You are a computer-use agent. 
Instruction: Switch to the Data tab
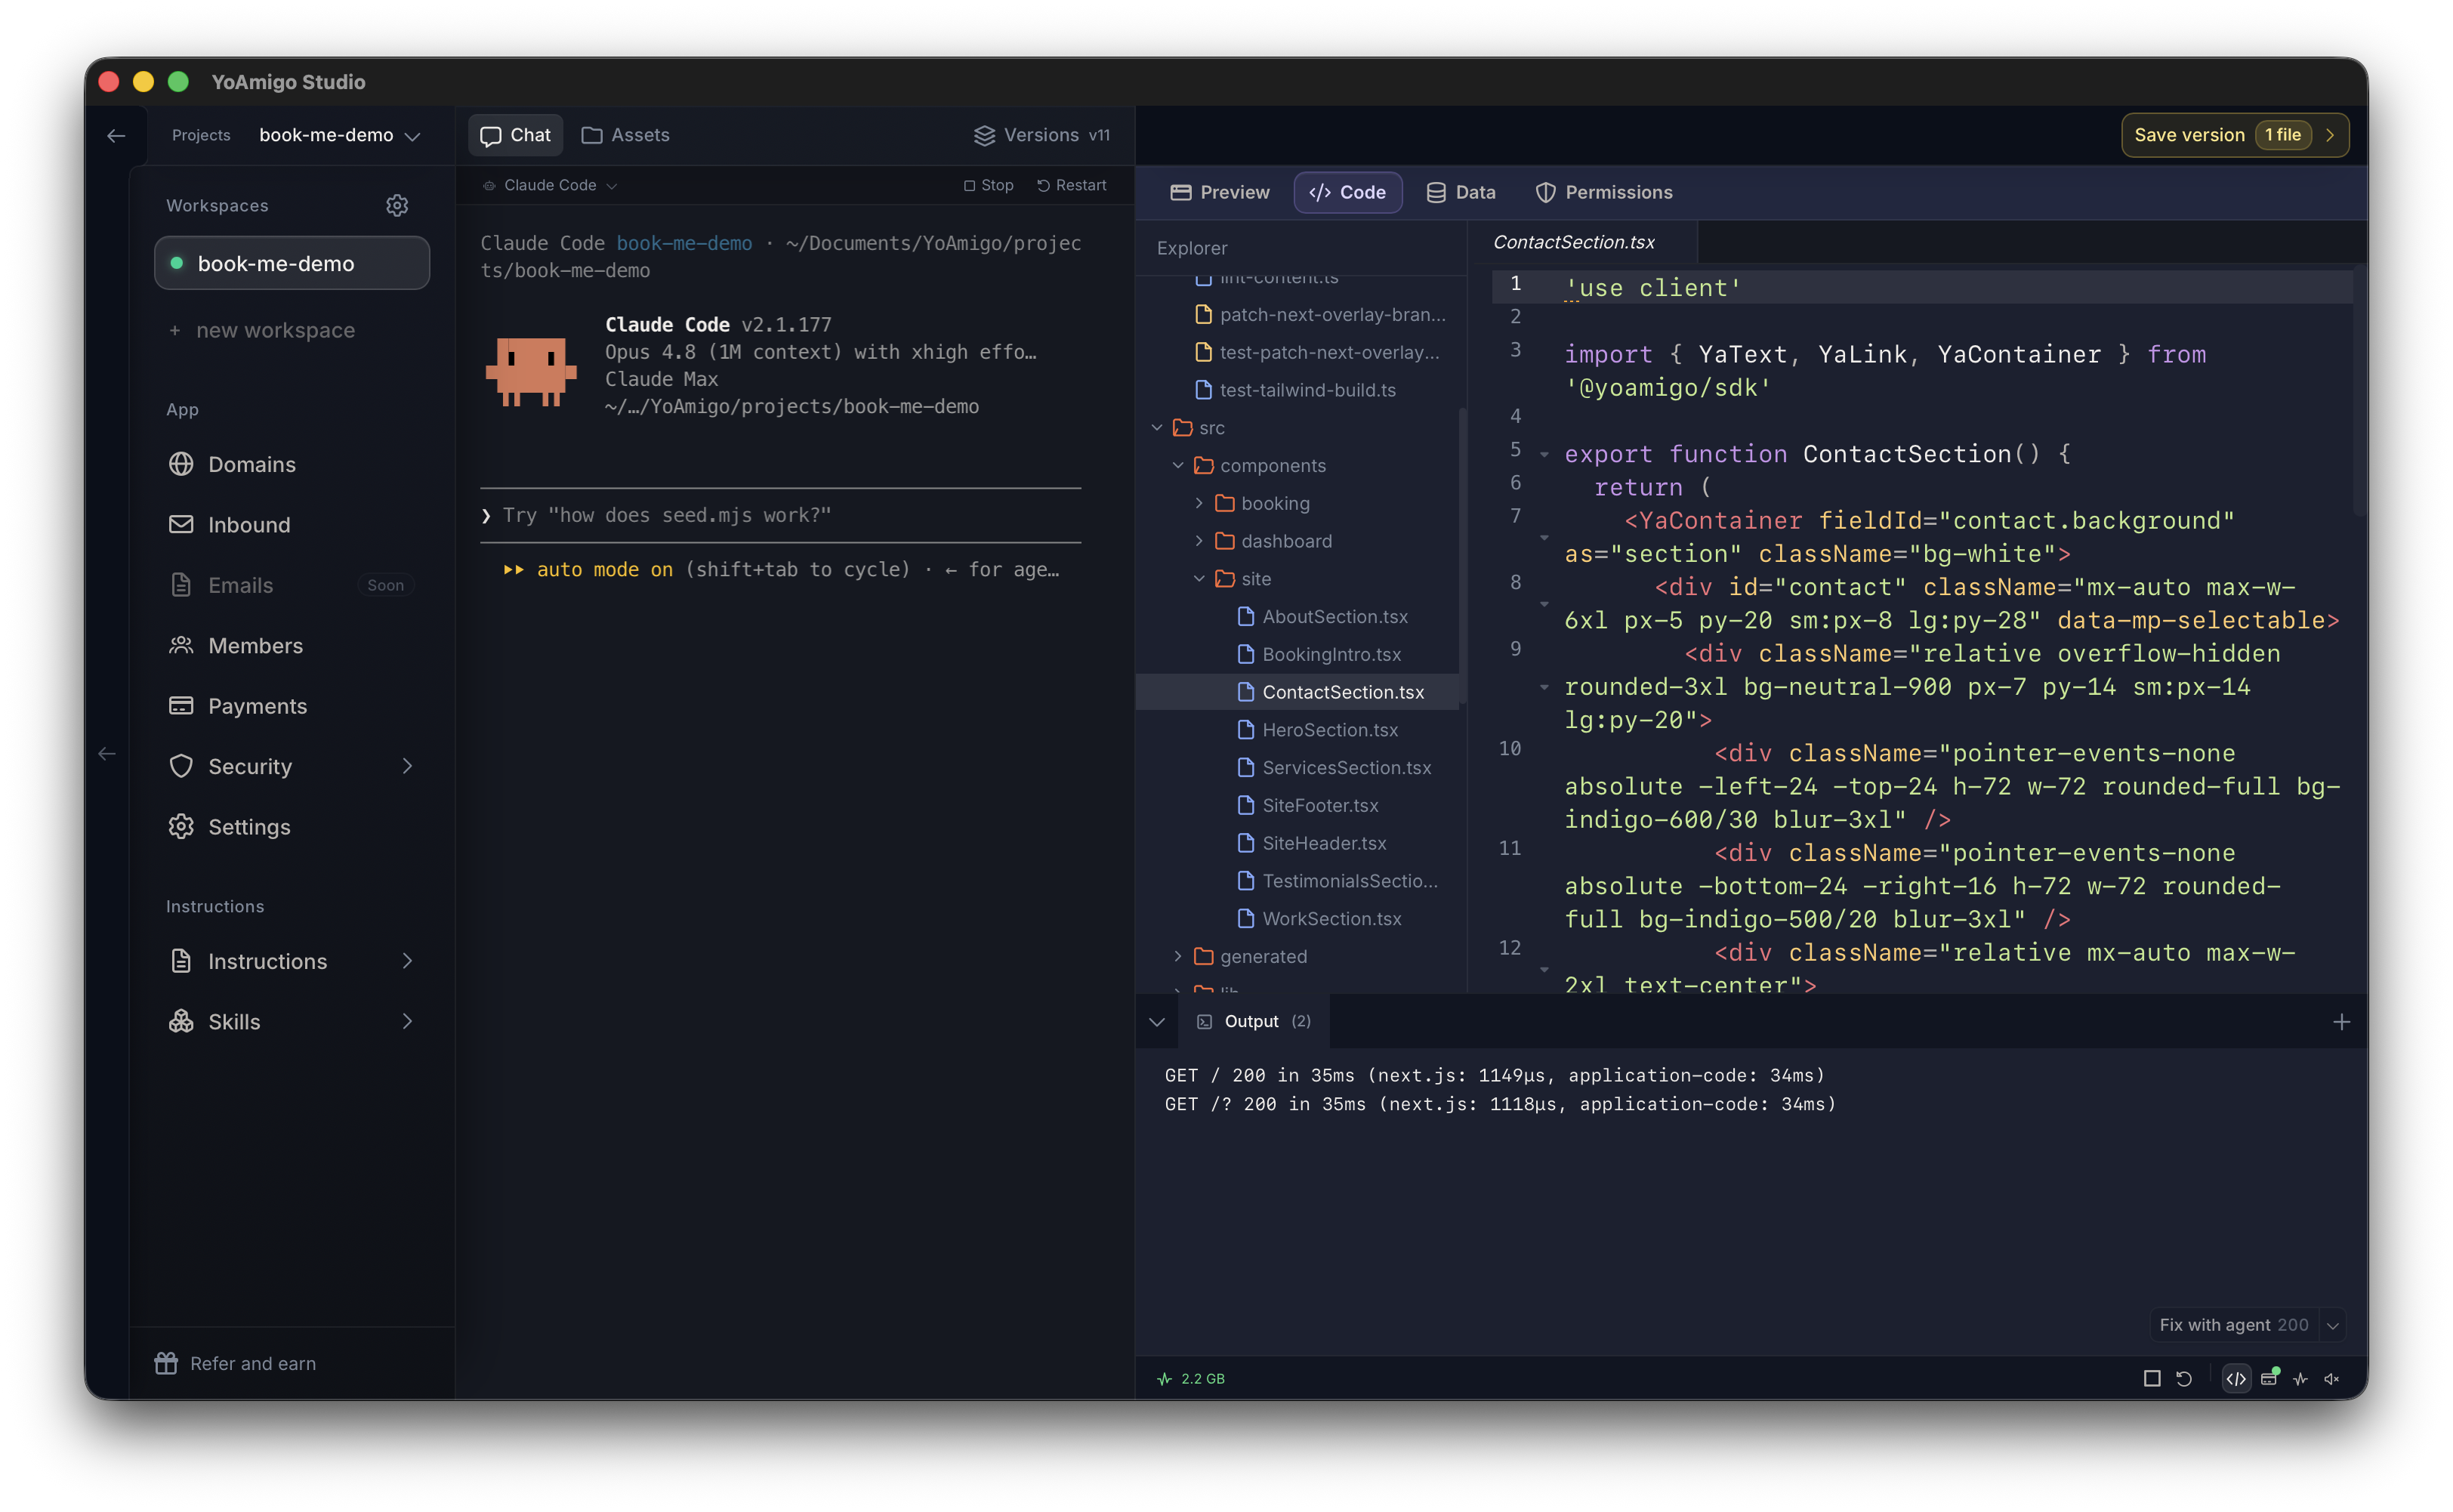(x=1461, y=192)
